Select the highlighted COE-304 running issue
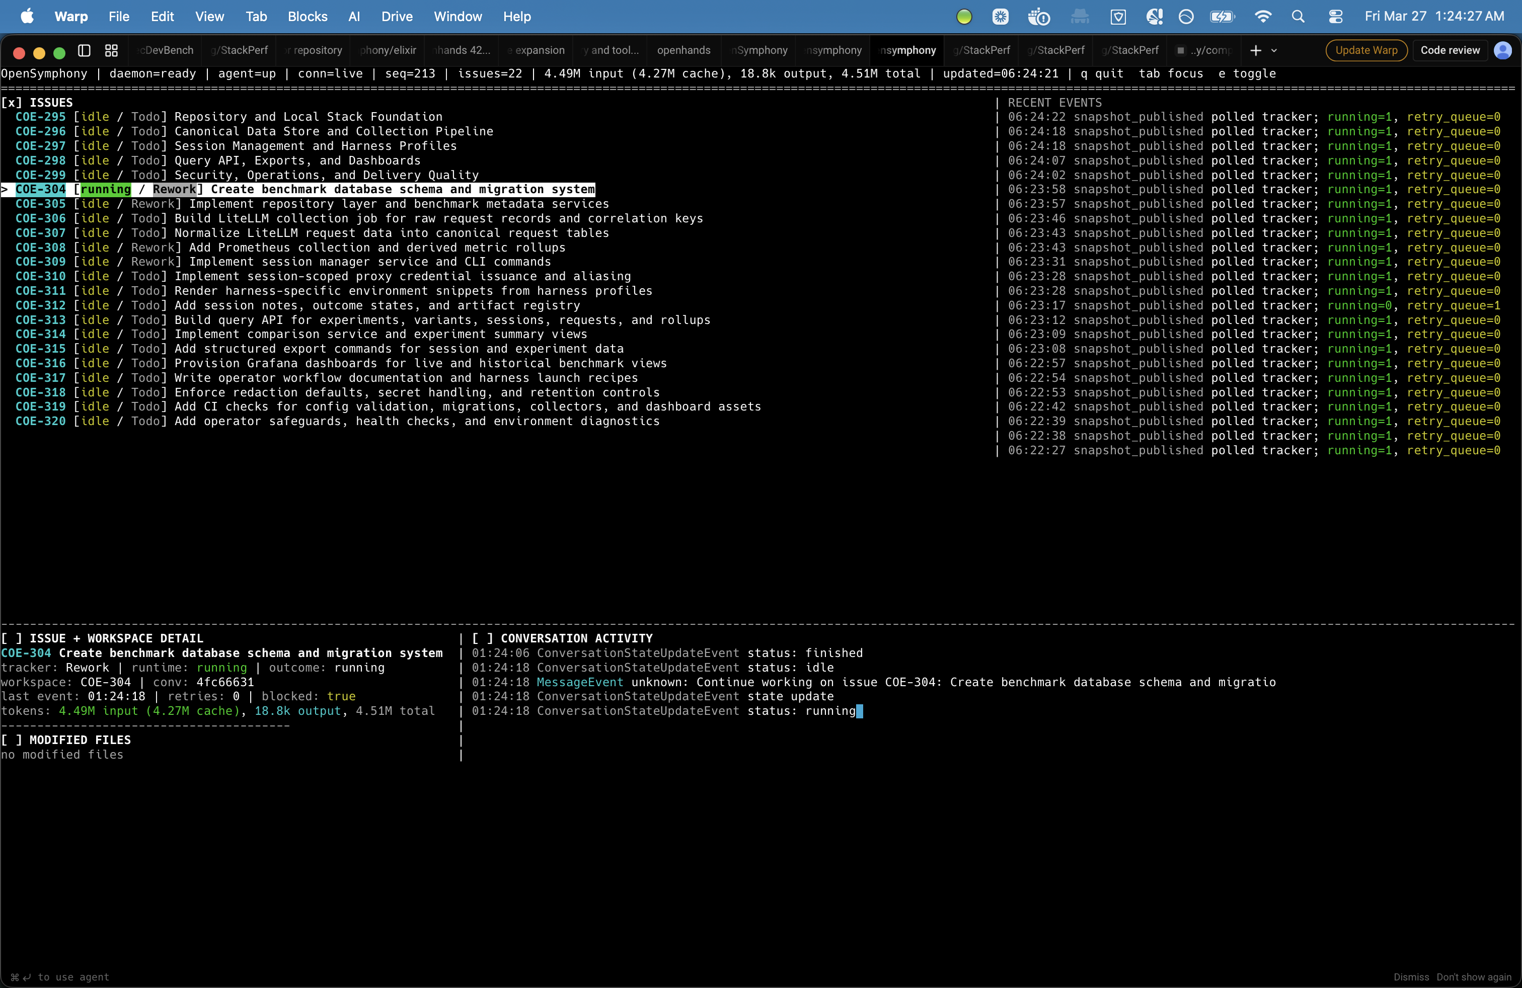The width and height of the screenshot is (1522, 988). tap(300, 189)
